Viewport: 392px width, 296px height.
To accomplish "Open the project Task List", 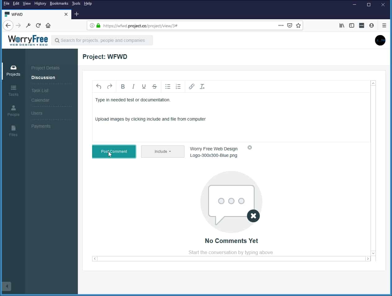I will pos(40,91).
